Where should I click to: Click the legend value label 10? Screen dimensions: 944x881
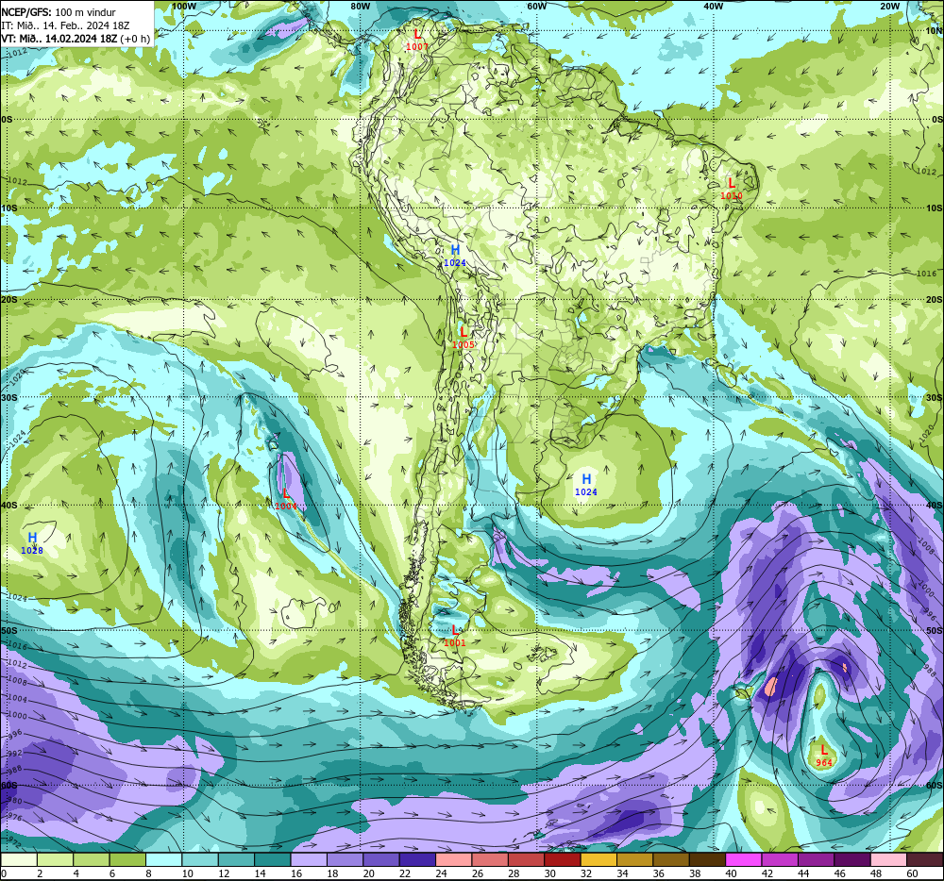tap(187, 873)
